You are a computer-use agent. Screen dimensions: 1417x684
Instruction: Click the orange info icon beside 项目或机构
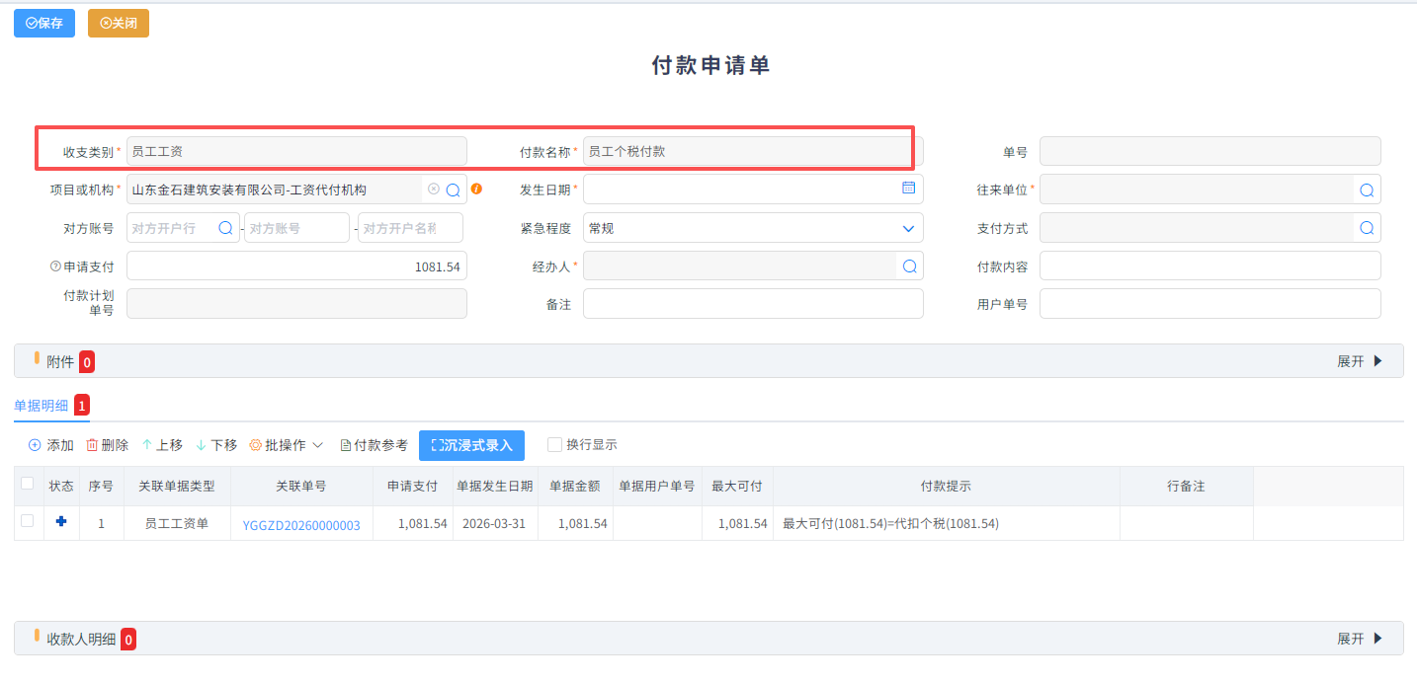476,189
